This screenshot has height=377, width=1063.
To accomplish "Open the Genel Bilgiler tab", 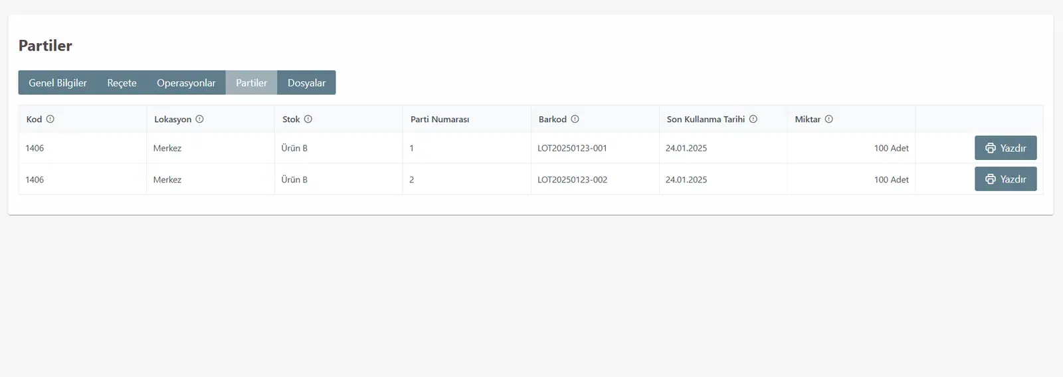I will click(58, 83).
